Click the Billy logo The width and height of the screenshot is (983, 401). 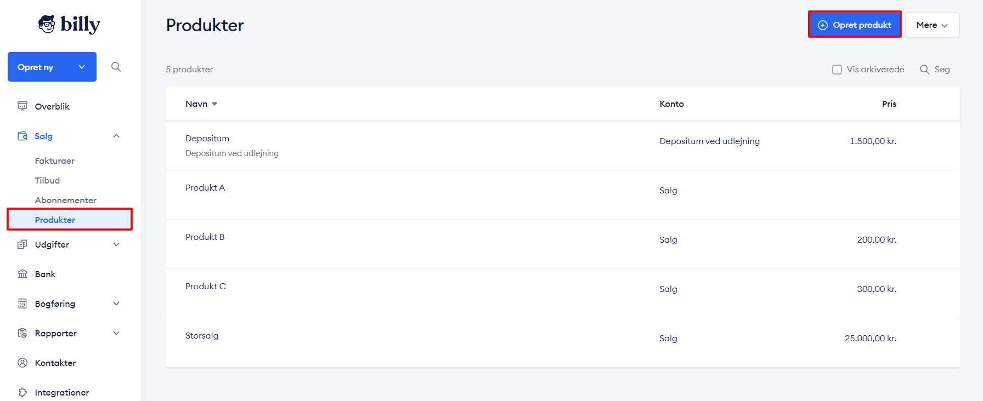(x=69, y=24)
